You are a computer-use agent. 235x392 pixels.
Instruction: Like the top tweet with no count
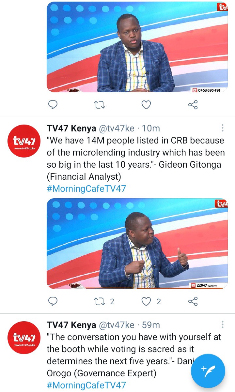[146, 105]
